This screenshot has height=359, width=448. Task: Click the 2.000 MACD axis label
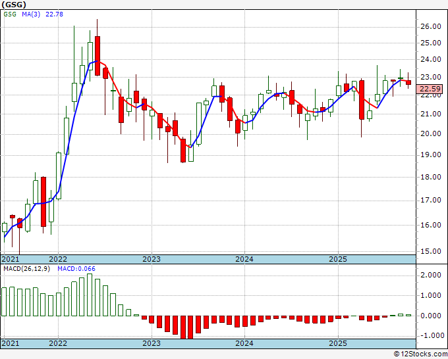tap(430, 275)
